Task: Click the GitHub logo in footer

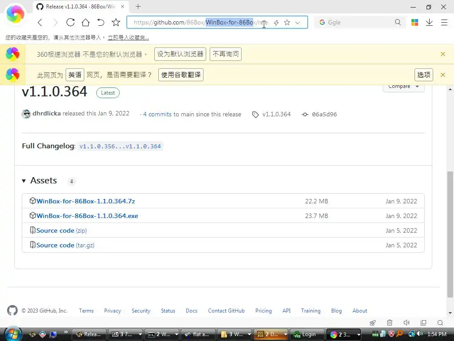Action: (12, 310)
